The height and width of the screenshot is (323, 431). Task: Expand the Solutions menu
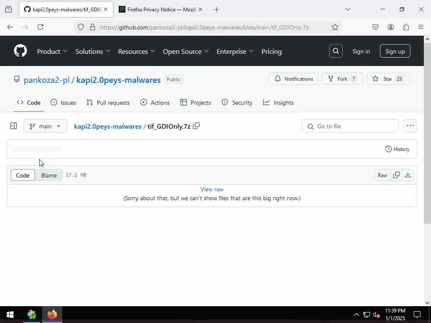pos(93,51)
